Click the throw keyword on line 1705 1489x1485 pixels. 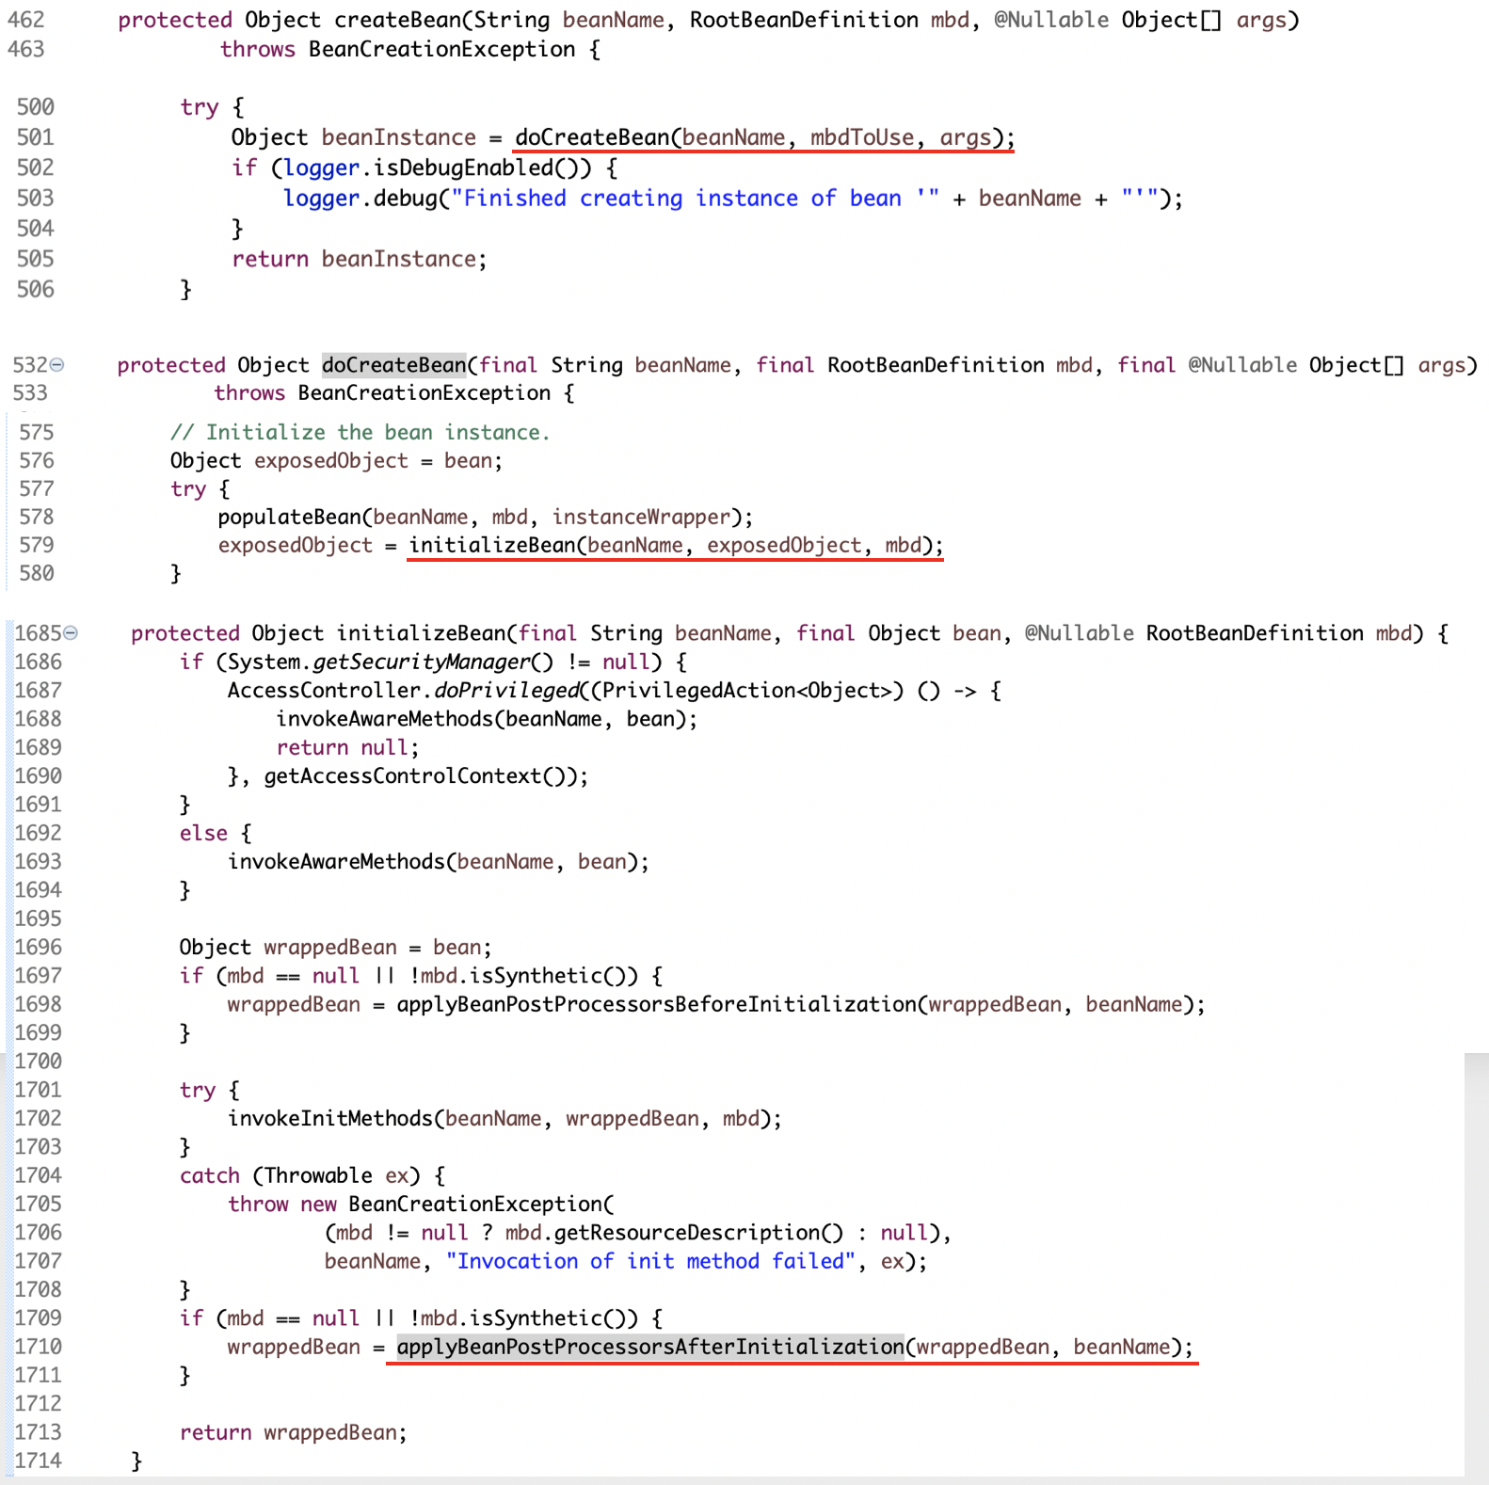[x=258, y=1205]
